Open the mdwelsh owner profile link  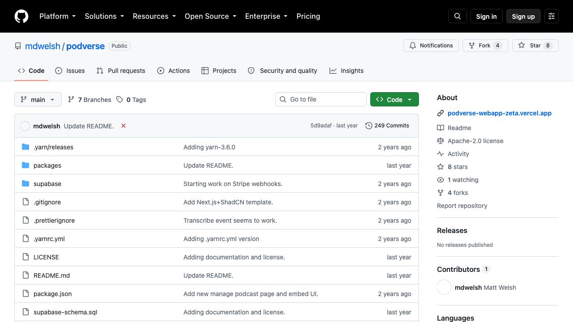pyautogui.click(x=43, y=46)
